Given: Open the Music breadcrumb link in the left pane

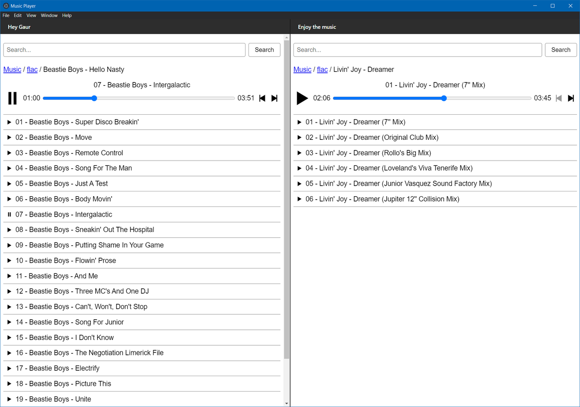Looking at the screenshot, I should coord(12,69).
